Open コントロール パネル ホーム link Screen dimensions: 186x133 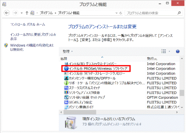tap(28, 24)
